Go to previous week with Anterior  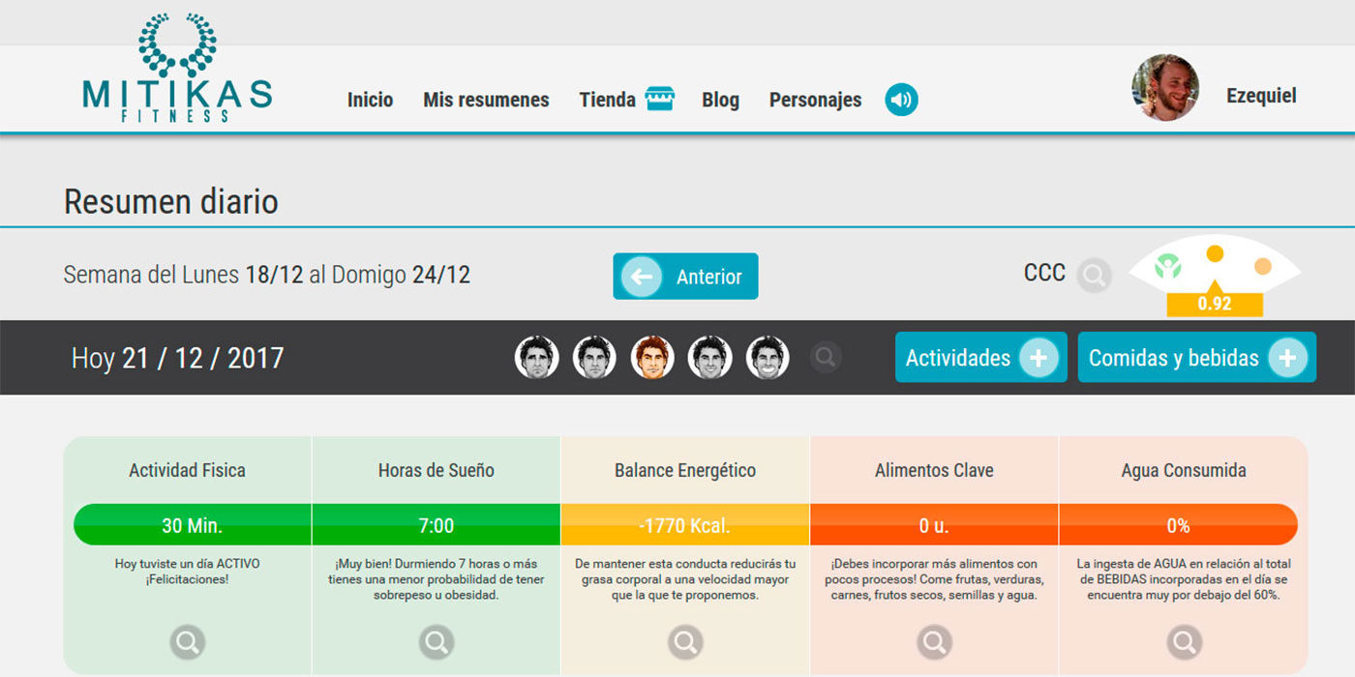pyautogui.click(x=685, y=277)
